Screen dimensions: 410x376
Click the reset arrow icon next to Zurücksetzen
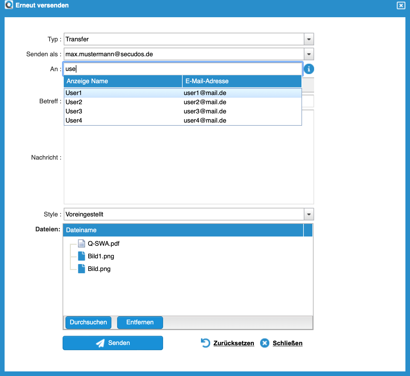click(206, 343)
